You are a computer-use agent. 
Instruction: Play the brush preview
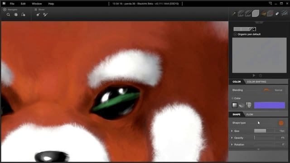(x=254, y=76)
